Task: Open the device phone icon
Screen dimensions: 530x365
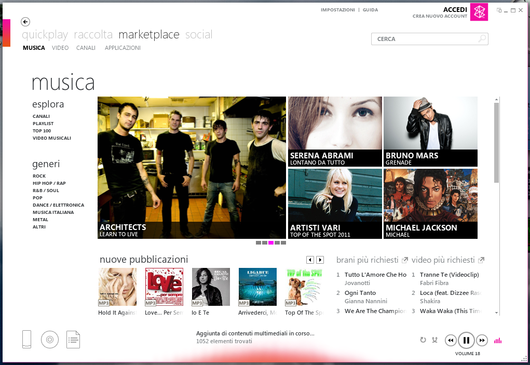Action: click(x=26, y=339)
